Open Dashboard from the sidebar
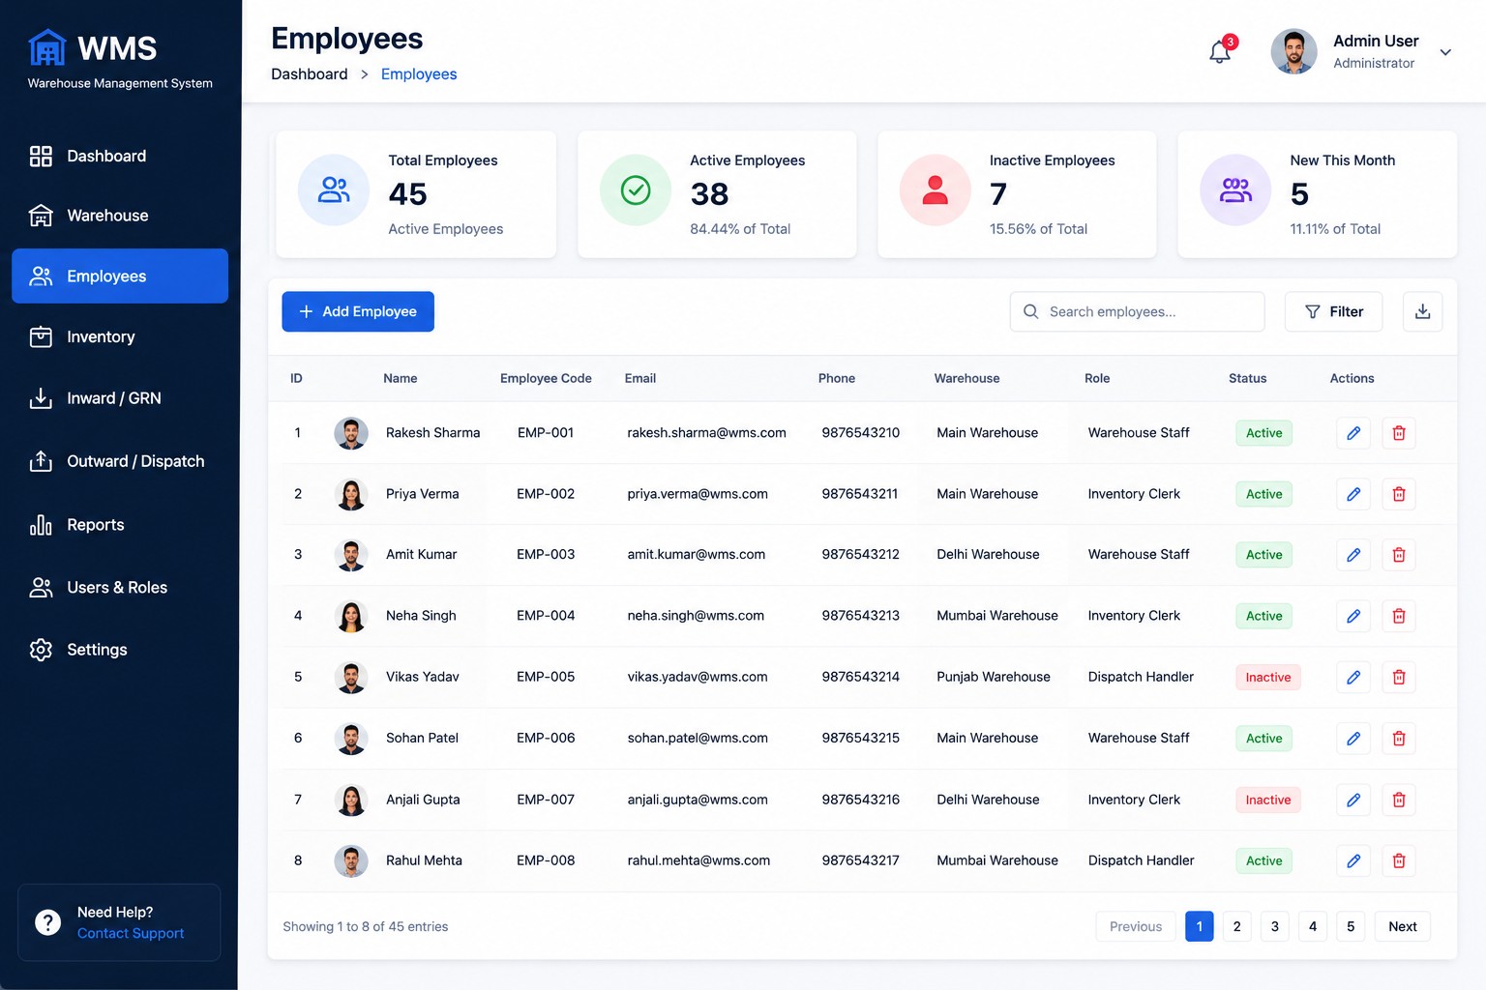The width and height of the screenshot is (1486, 990). (x=120, y=157)
